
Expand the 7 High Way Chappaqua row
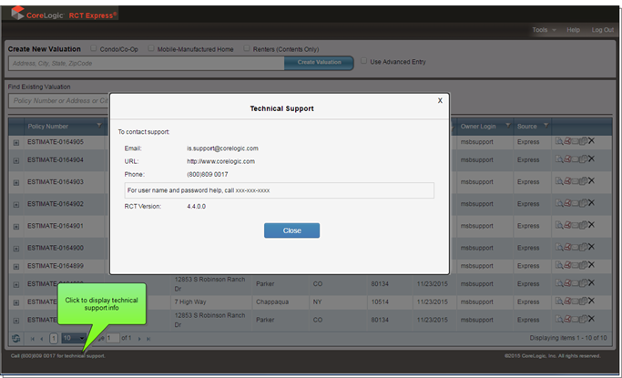tap(16, 302)
